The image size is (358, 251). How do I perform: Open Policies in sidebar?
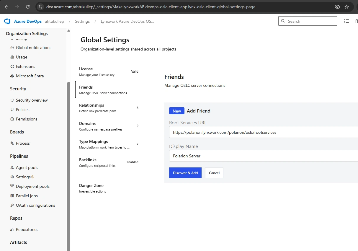pos(23,110)
